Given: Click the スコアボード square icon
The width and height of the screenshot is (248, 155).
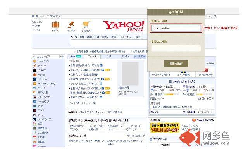Looking at the screenshot, I should pyautogui.click(x=151, y=139).
